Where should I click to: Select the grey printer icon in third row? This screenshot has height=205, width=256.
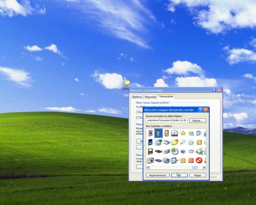pyautogui.click(x=167, y=152)
